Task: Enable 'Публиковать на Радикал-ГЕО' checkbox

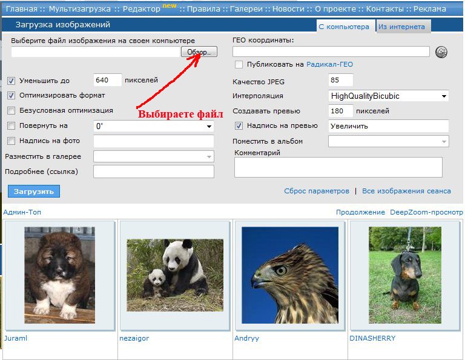Action: 239,65
